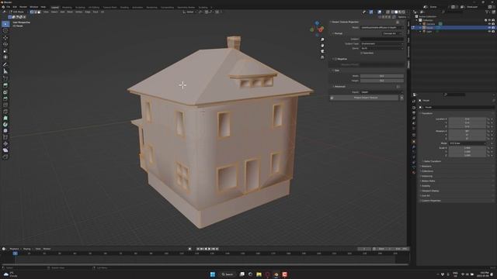Expand the Custom Properties section
Screen dimensions: 497x279
tap(430, 201)
